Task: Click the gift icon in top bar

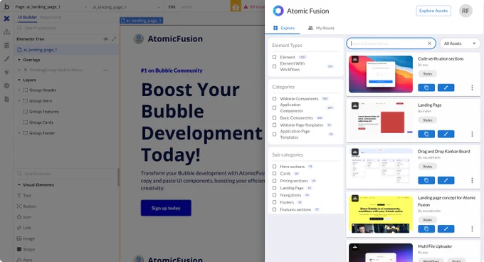Action: [236, 6]
